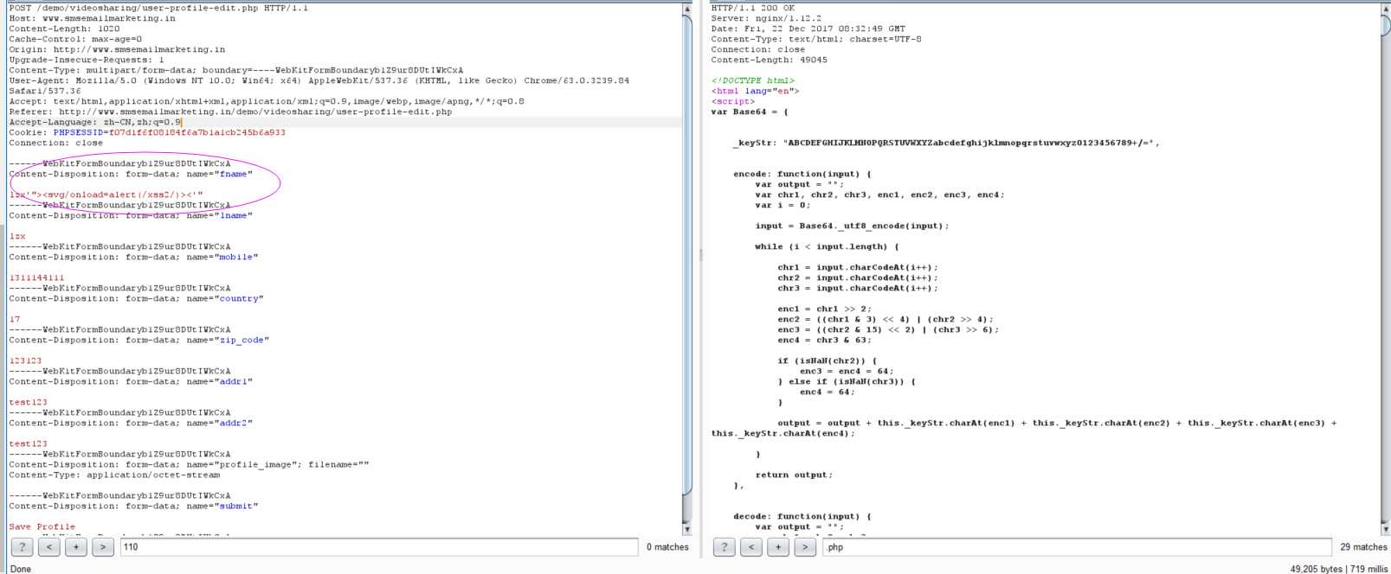Click the '<html lang="en">' tag
Screen dimensions: 1391x574
(x=756, y=91)
